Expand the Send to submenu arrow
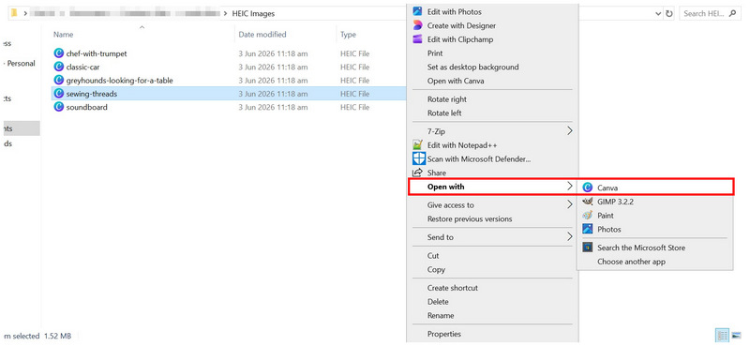 coord(569,237)
